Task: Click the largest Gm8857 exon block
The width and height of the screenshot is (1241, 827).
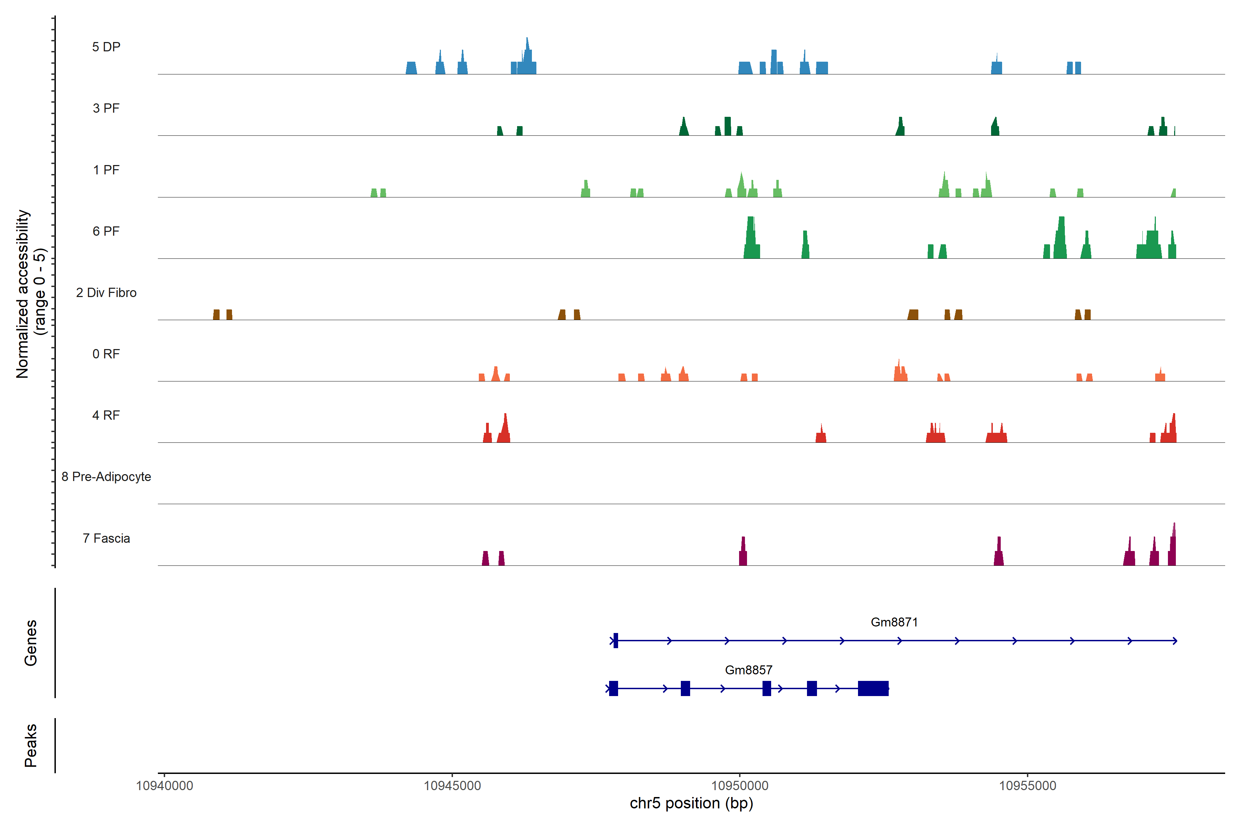Action: coord(873,688)
